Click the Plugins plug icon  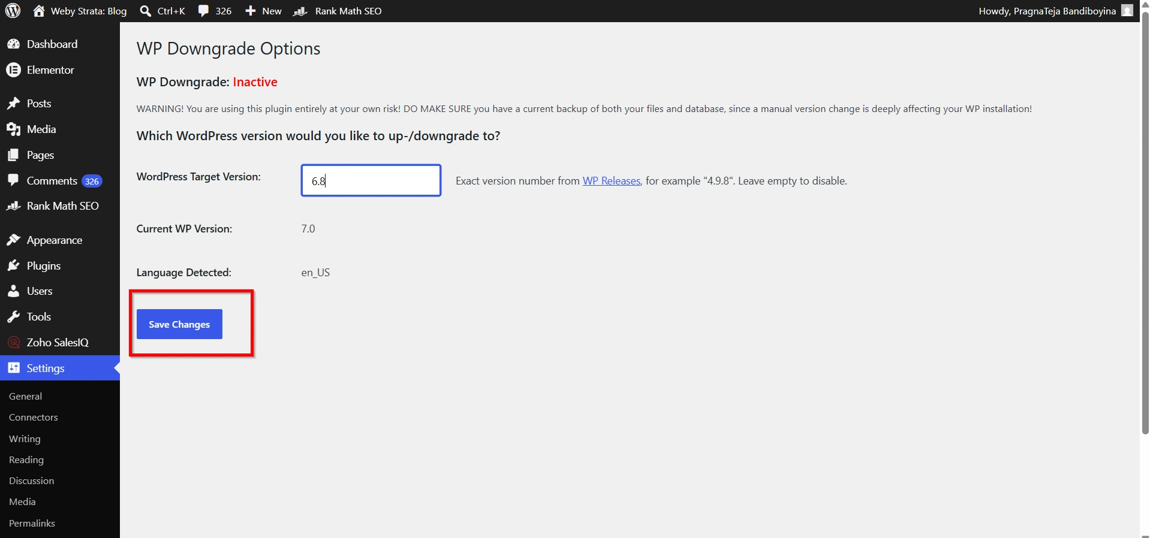(x=13, y=265)
